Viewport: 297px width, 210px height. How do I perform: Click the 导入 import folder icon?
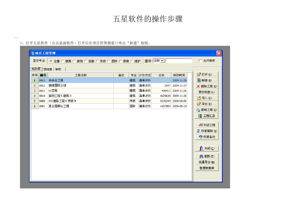pos(199,98)
